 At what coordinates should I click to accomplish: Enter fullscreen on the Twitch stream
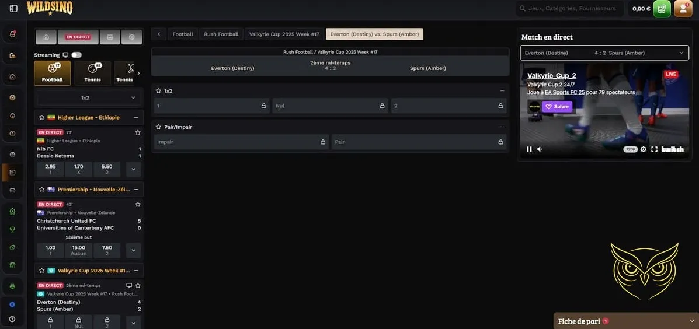(x=654, y=149)
